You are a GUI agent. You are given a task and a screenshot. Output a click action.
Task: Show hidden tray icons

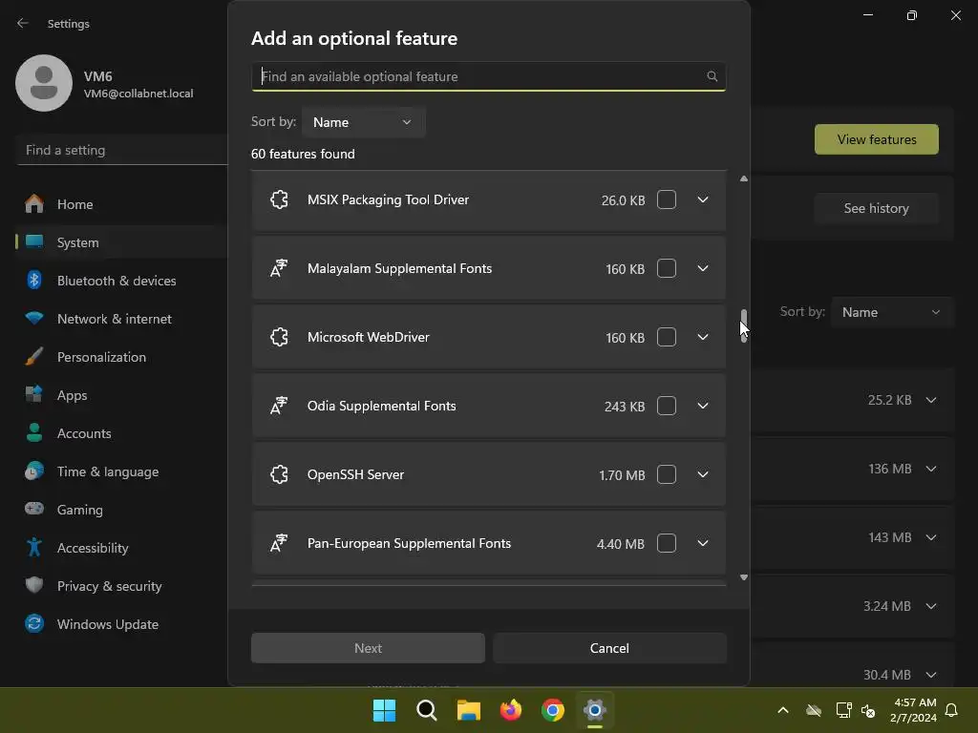click(x=783, y=710)
